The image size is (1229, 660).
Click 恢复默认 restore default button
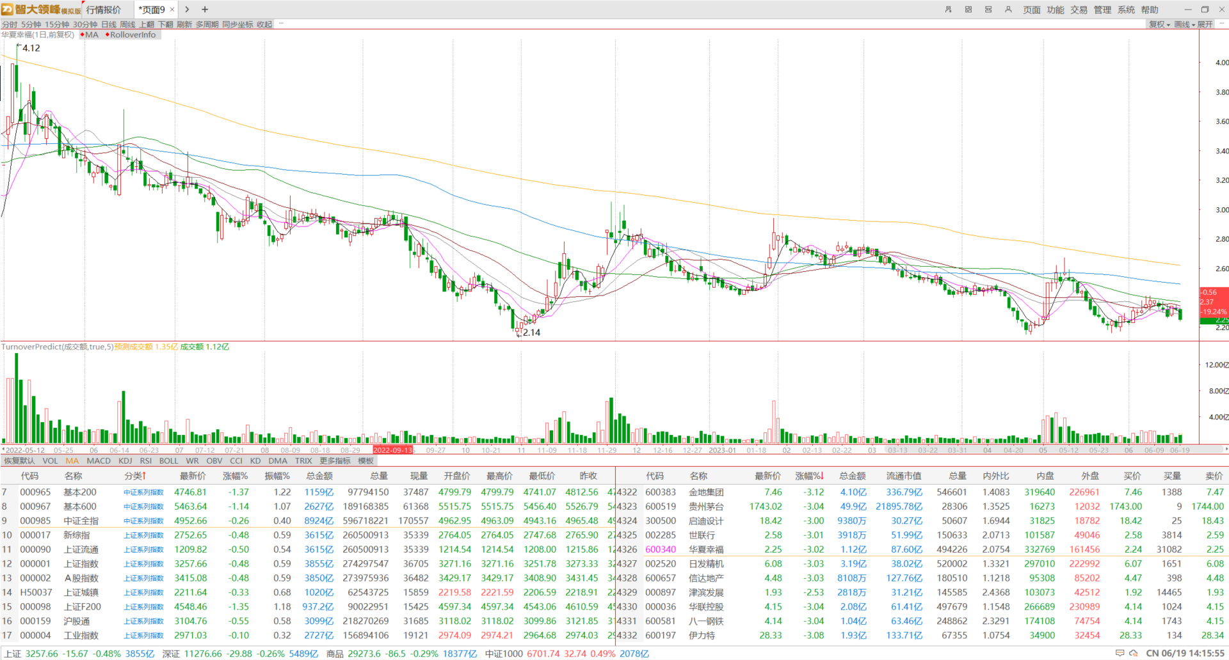tap(20, 460)
